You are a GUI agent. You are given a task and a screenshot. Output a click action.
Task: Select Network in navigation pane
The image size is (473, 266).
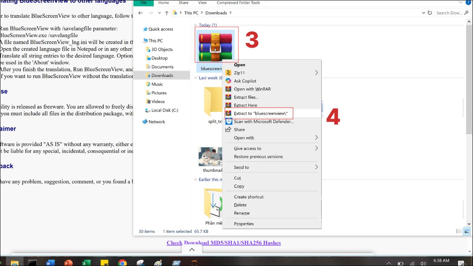[156, 122]
